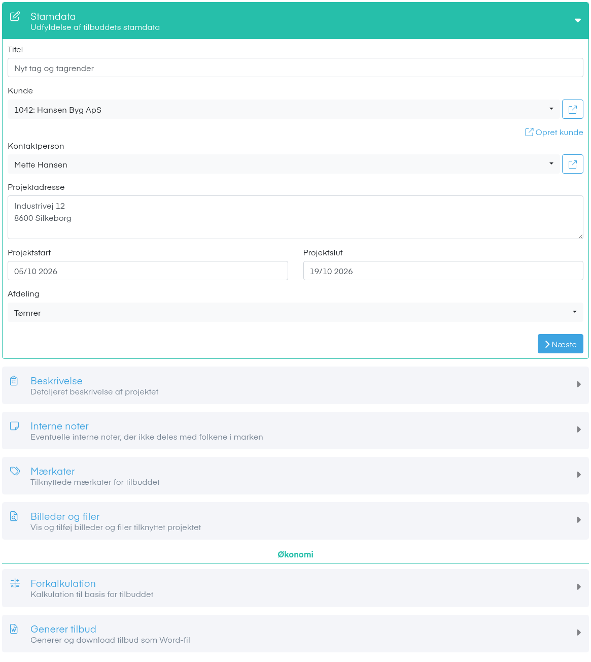The width and height of the screenshot is (591, 662).
Task: Open contact details icon beside Kontaktperson dropdown
Action: (573, 164)
